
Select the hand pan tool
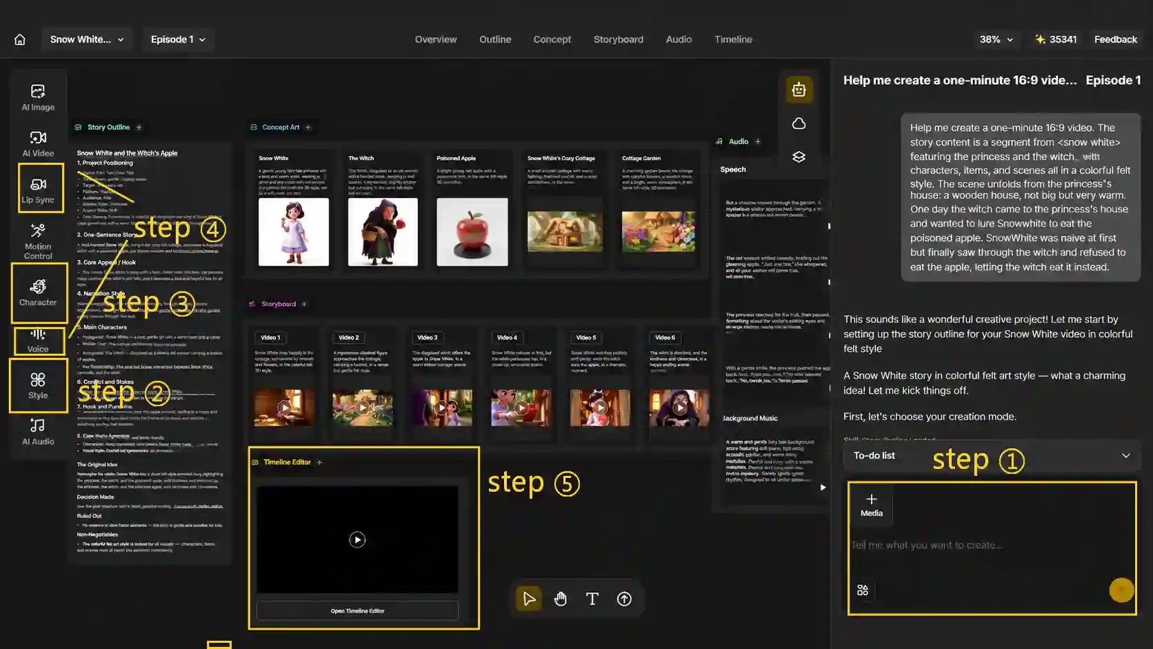click(x=561, y=599)
